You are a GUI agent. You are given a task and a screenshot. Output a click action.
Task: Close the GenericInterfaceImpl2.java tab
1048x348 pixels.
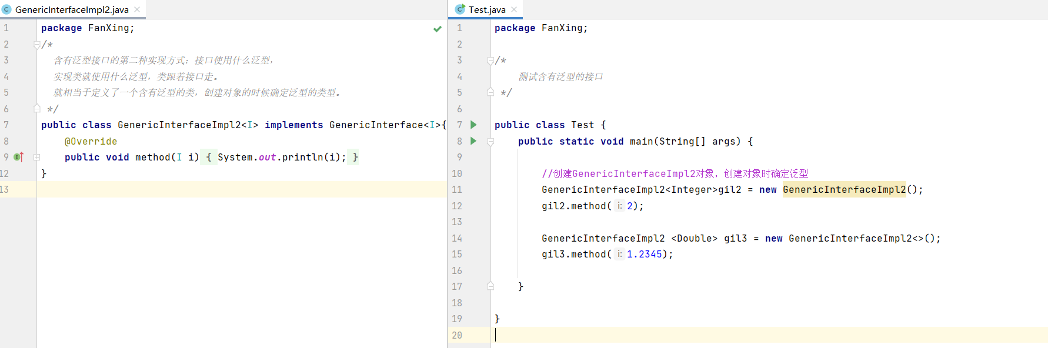pyautogui.click(x=137, y=9)
